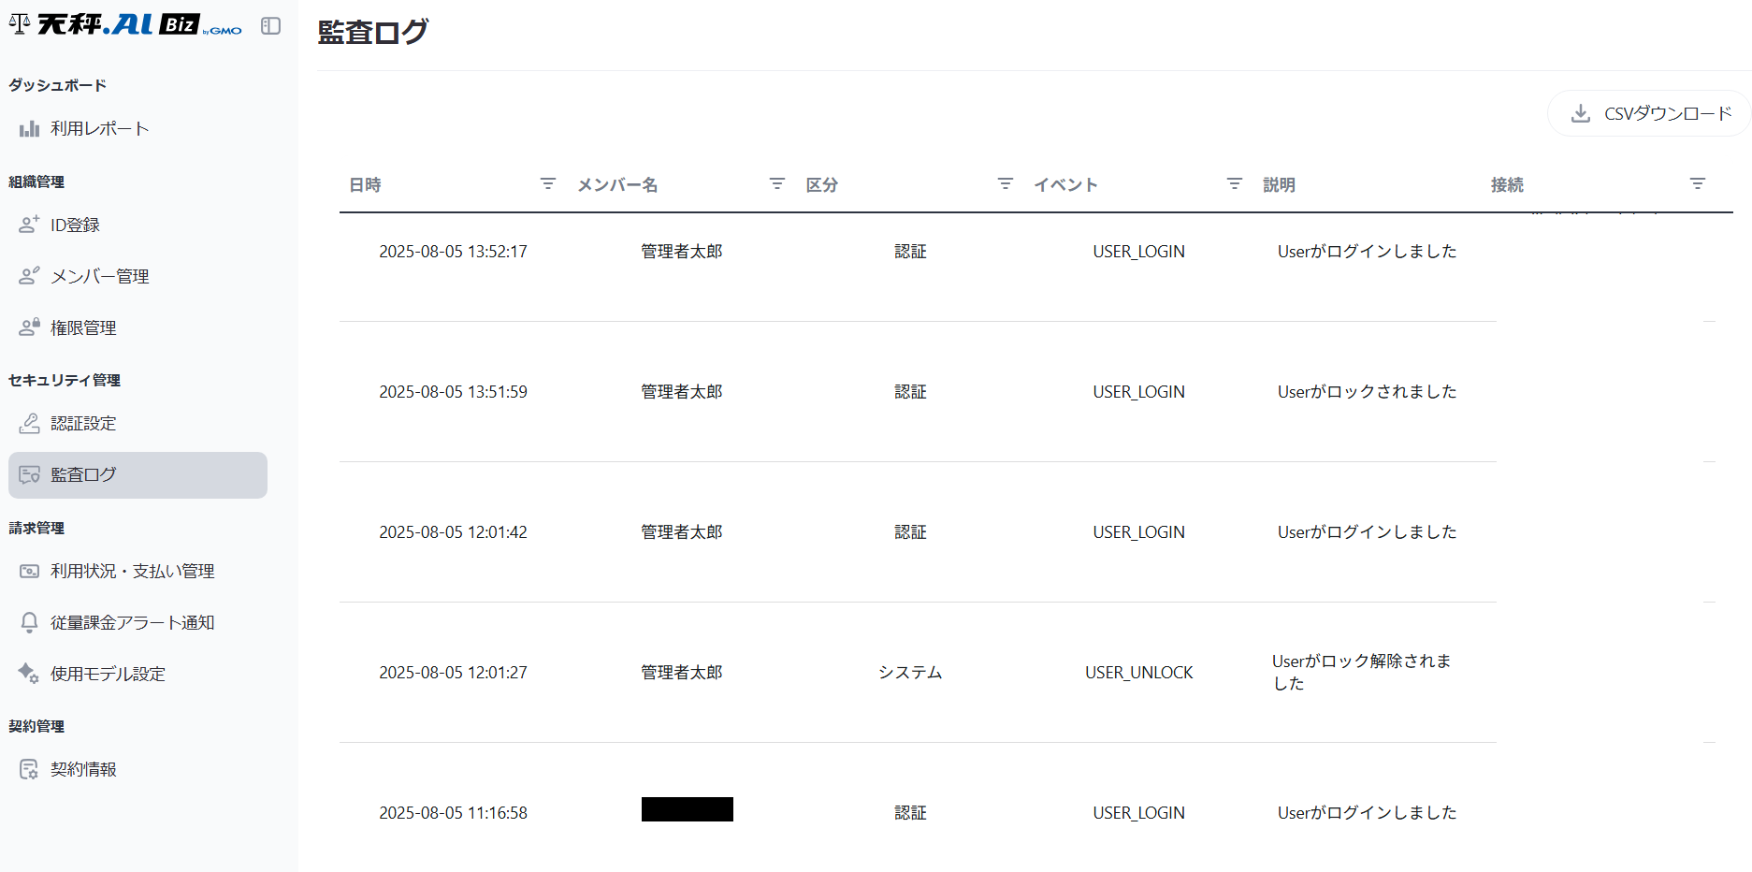Click the CSVダウンロード button
This screenshot has height=872, width=1752.
click(x=1650, y=114)
